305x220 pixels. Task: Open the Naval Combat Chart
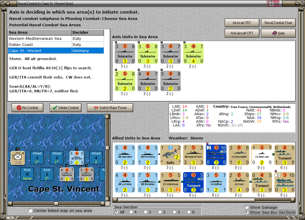click(x=278, y=23)
